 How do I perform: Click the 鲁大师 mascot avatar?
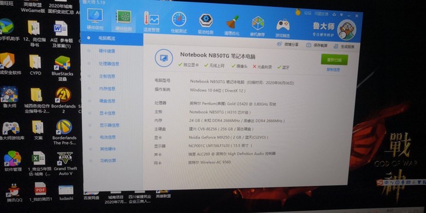(x=346, y=30)
